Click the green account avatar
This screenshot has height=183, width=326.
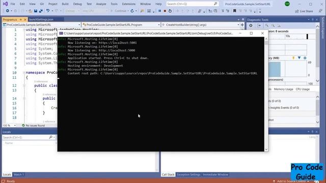point(287,4)
